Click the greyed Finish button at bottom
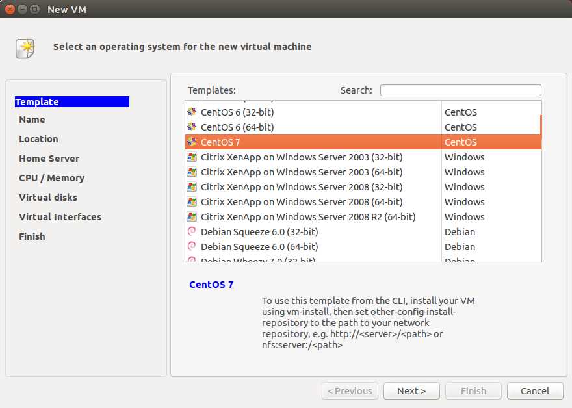Image resolution: width=572 pixels, height=408 pixels. click(473, 391)
